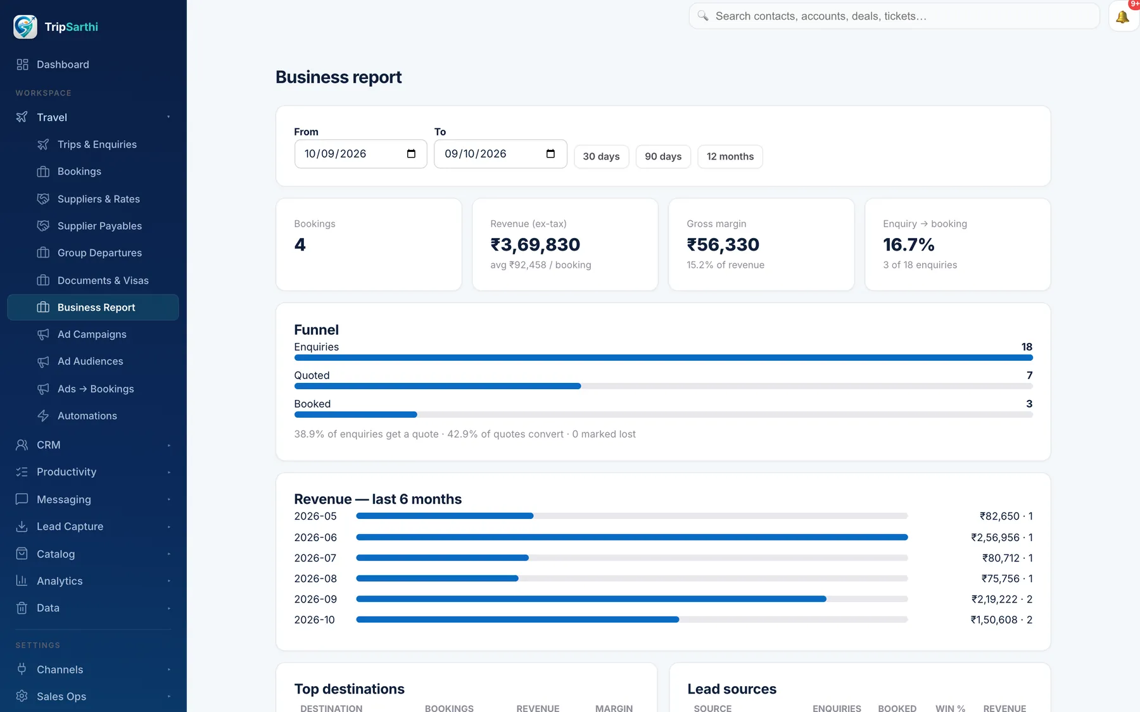Select the 12 months range button
1140x712 pixels.
coord(730,156)
